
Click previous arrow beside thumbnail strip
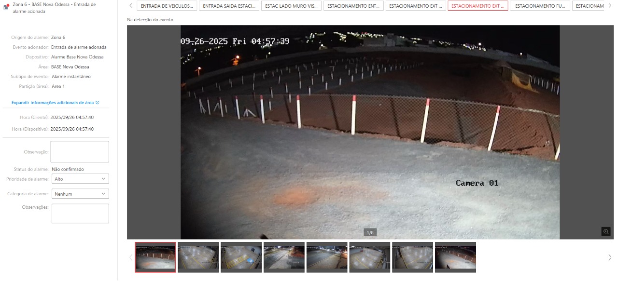coord(130,257)
